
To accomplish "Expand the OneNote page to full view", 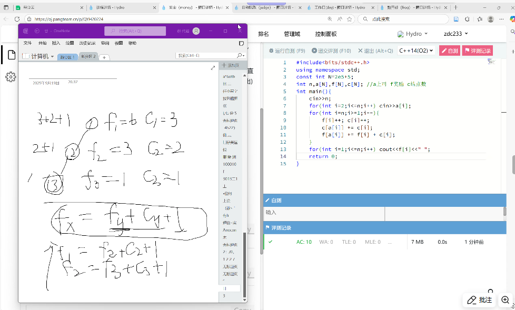I will pyautogui.click(x=213, y=68).
